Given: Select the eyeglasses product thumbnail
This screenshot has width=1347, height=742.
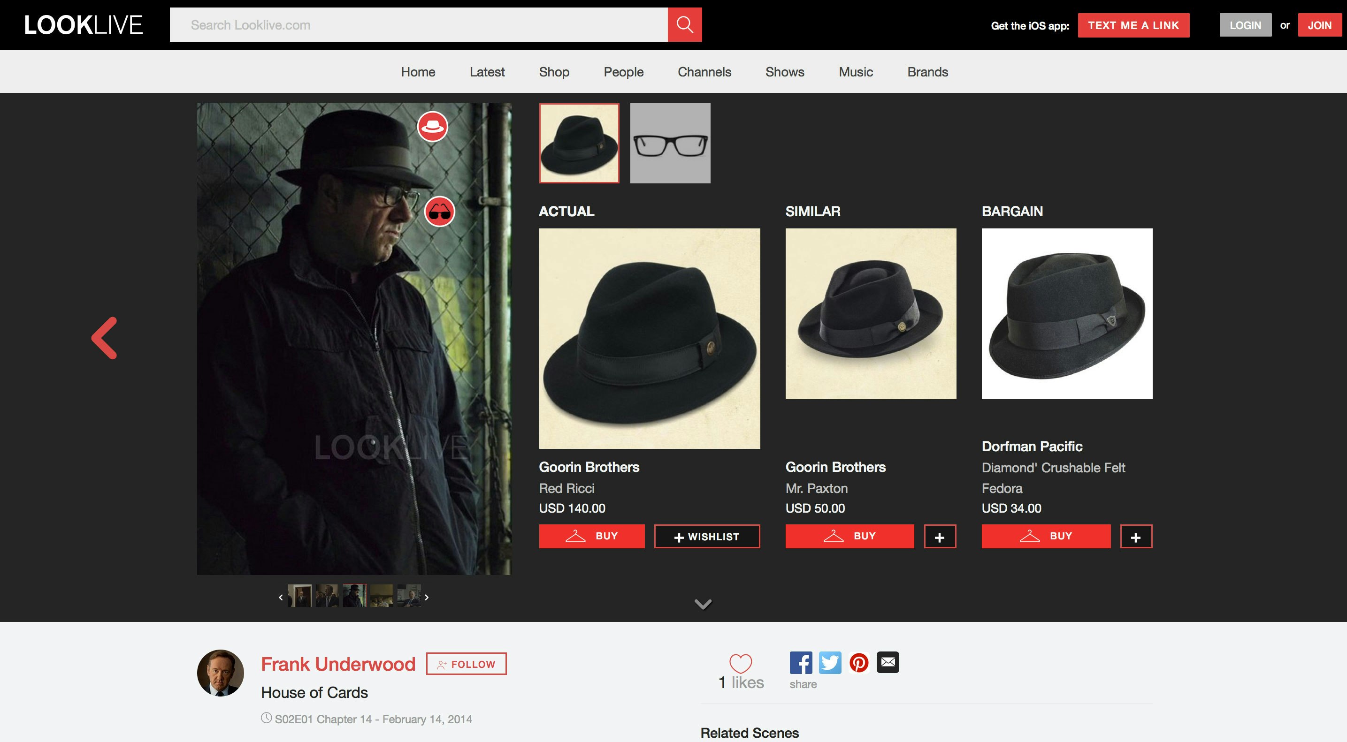Looking at the screenshot, I should point(670,143).
